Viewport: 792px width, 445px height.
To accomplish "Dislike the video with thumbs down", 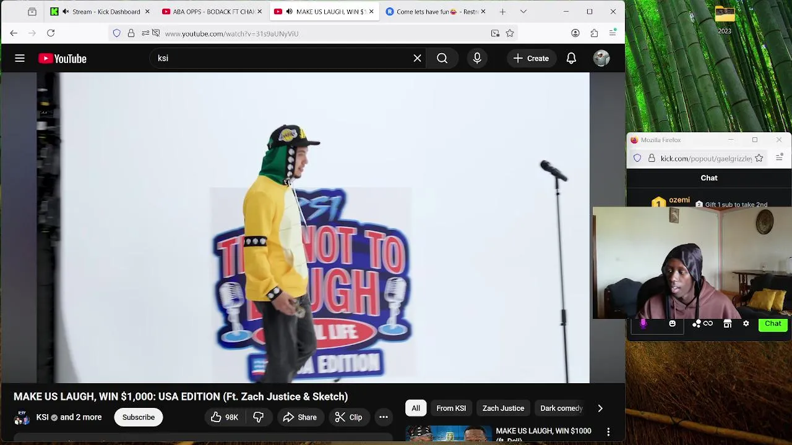I will point(259,417).
